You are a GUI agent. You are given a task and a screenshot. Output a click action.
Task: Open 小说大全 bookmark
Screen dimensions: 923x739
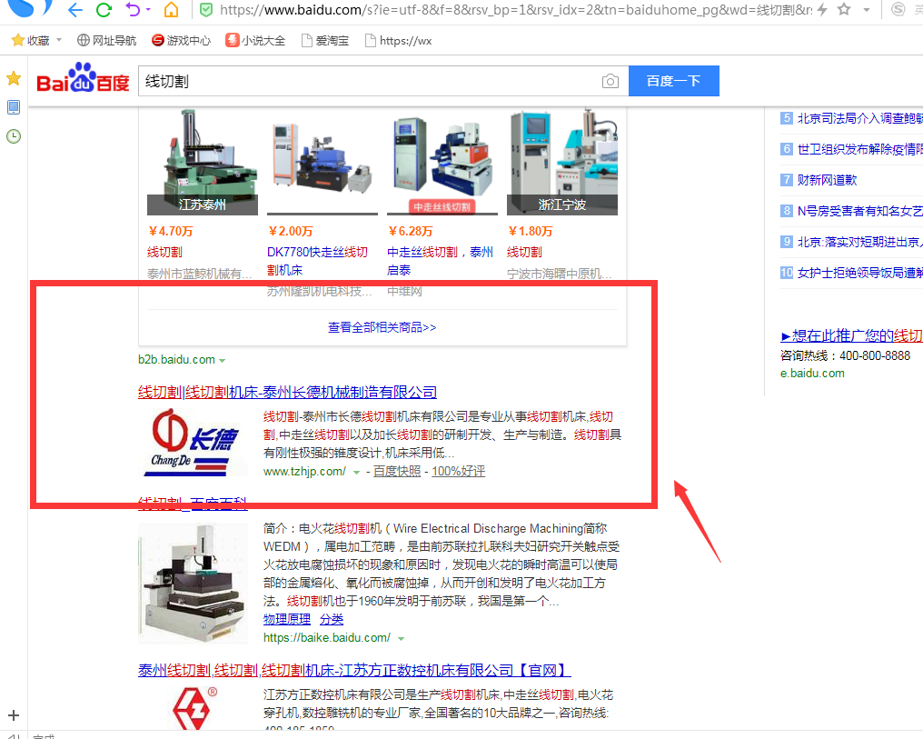click(x=255, y=40)
